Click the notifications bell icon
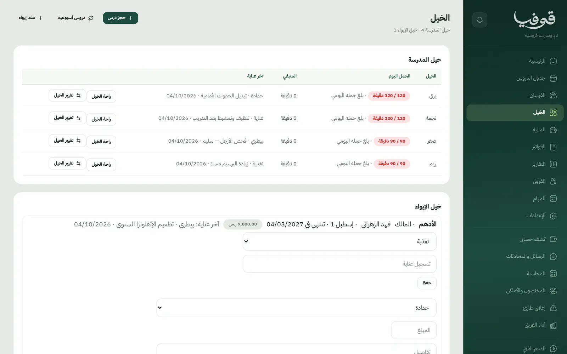Image resolution: width=567 pixels, height=354 pixels. click(x=480, y=20)
